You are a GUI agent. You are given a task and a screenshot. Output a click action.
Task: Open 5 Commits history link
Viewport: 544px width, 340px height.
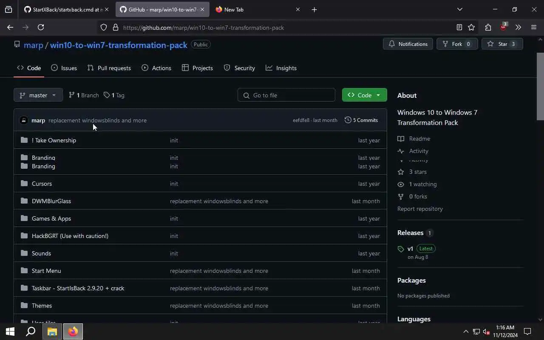pyautogui.click(x=361, y=120)
